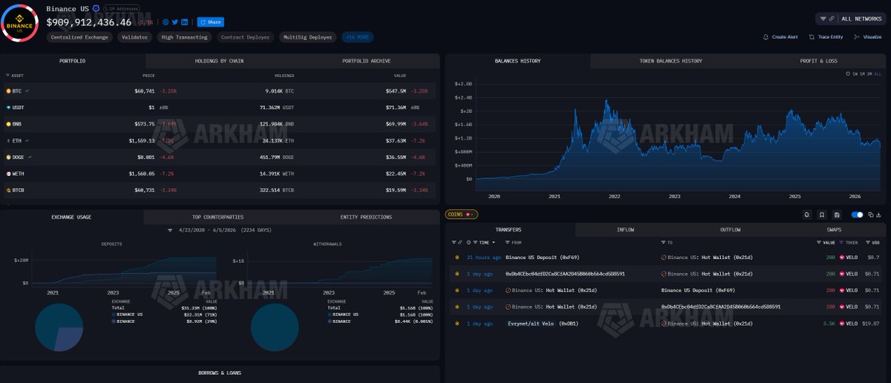The width and height of the screenshot is (891, 383).
Task: Click the verified badge next to Binance US
Action: pyautogui.click(x=96, y=8)
